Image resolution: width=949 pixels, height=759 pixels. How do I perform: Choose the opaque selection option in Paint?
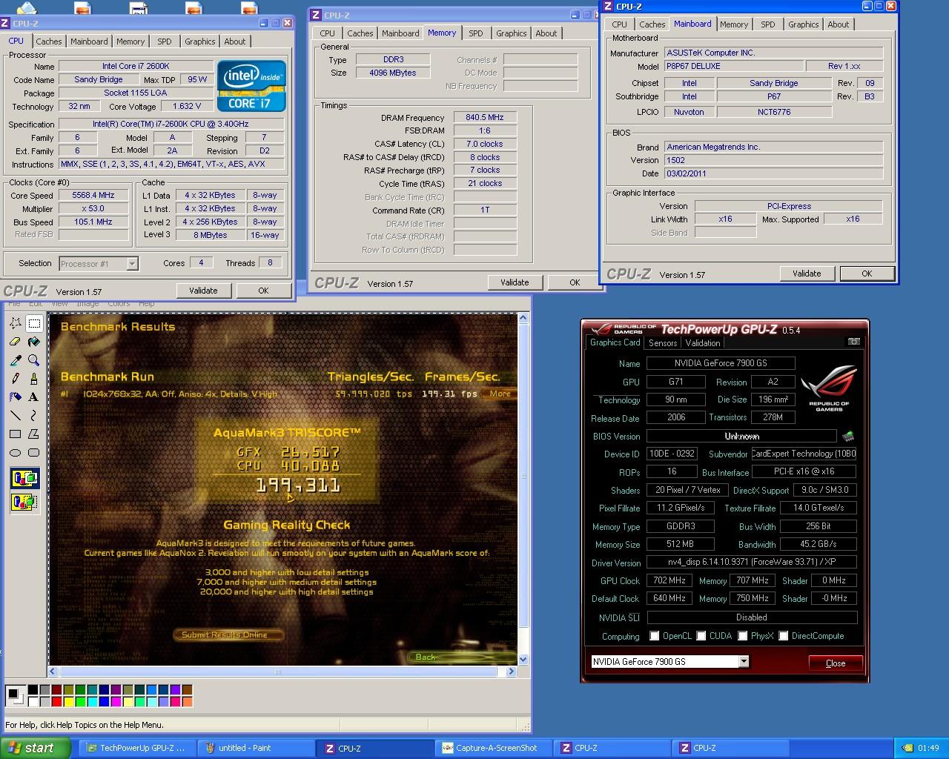(24, 479)
